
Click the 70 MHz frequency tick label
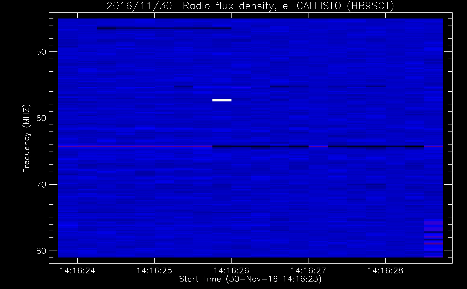(x=42, y=185)
